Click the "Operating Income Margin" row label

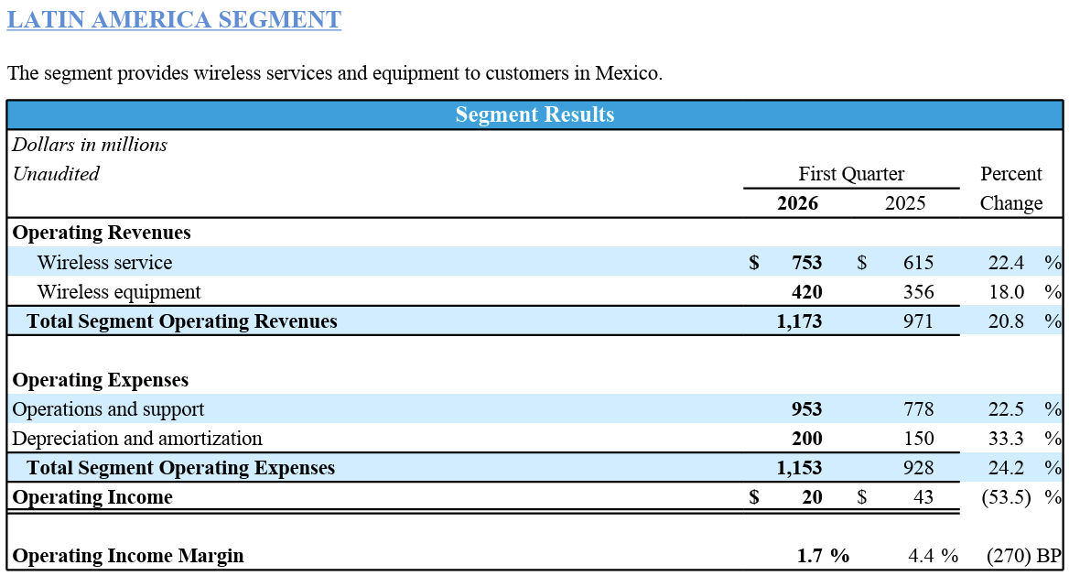[128, 556]
